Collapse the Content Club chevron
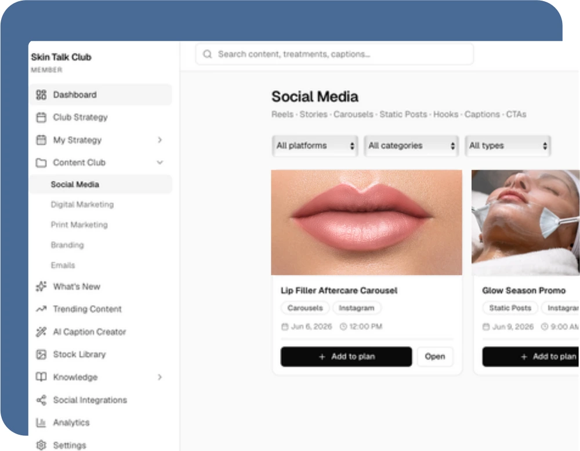Viewport: 580px width, 451px height. pyautogui.click(x=160, y=162)
